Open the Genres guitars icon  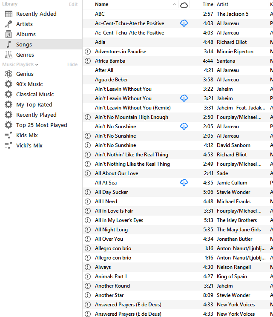(x=9, y=55)
